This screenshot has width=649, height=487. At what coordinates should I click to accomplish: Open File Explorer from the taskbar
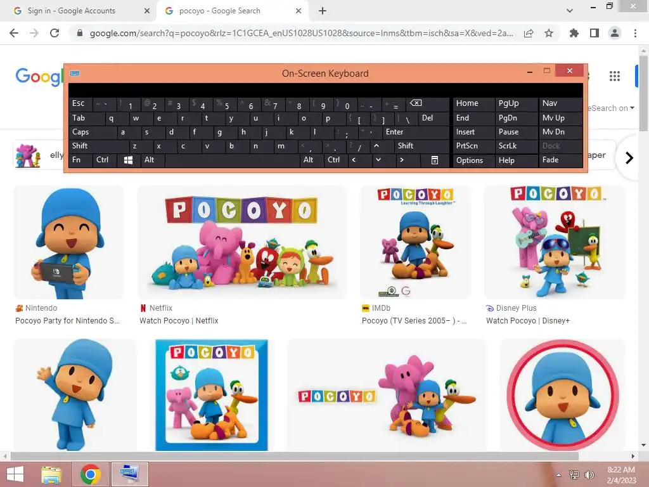[51, 474]
